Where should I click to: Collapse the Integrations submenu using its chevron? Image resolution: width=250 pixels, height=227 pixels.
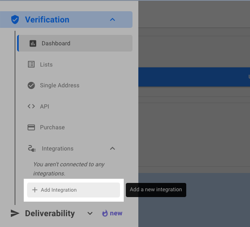[112, 148]
